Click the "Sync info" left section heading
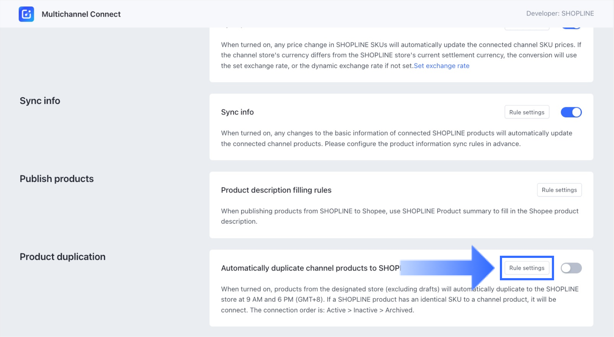Viewport: 614px width, 337px height. tap(40, 101)
